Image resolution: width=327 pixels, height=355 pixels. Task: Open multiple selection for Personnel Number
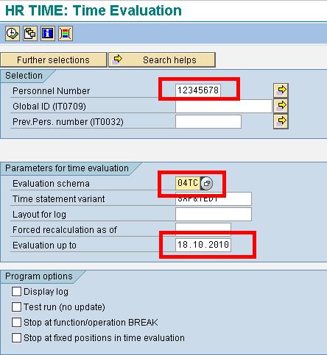(281, 90)
